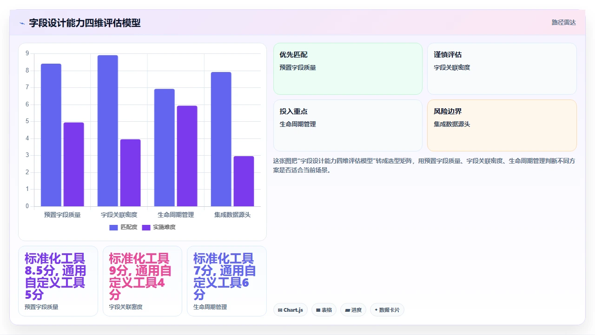Open the 标准化工具9分 data card
Viewport: 595px width, 335px height.
(142, 281)
